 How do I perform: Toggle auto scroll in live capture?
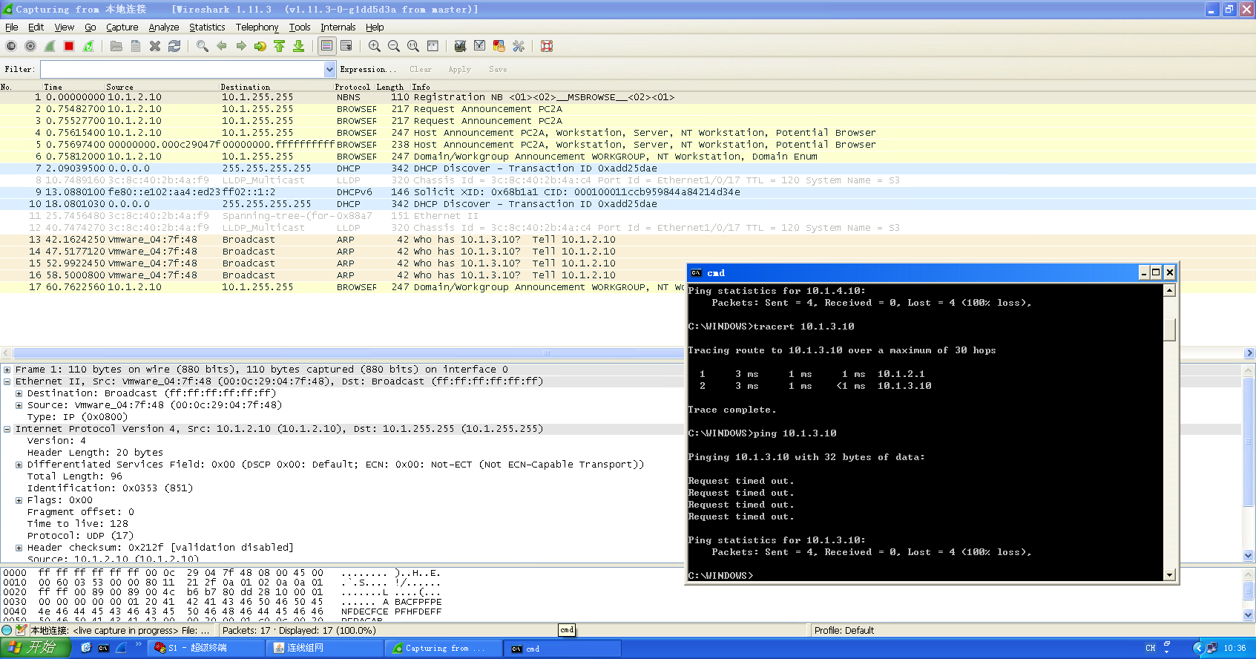click(346, 46)
